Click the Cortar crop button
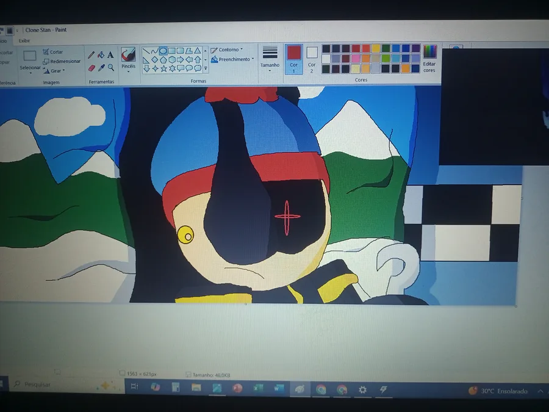Screen dimensions: 549x412 click(53, 52)
